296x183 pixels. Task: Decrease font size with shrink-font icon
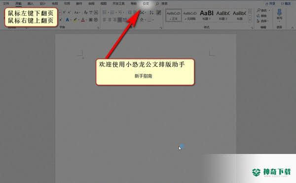pyautogui.click(x=69, y=13)
